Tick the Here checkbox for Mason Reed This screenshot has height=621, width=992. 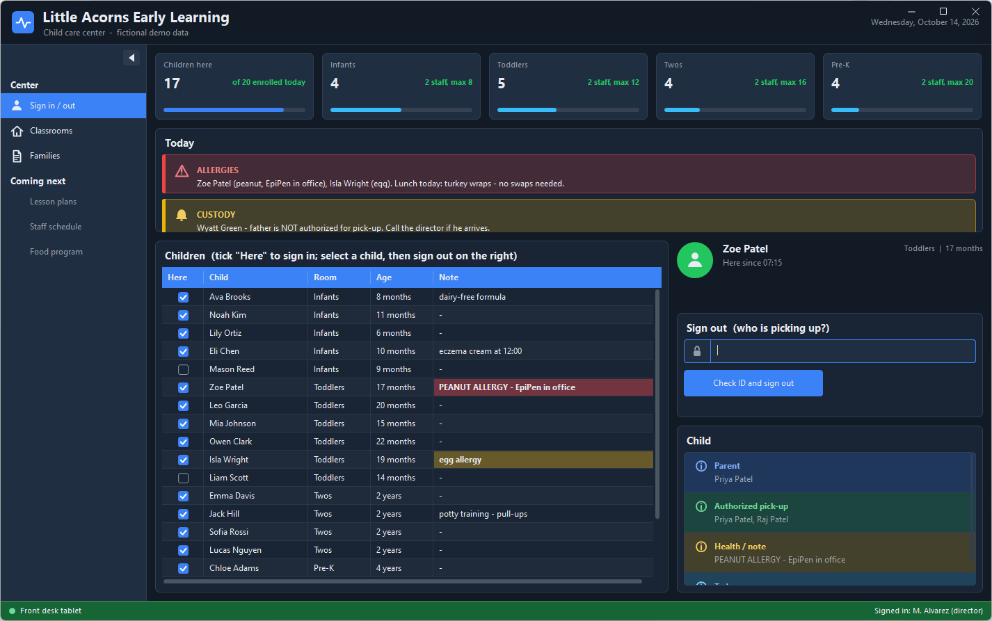coord(184,369)
